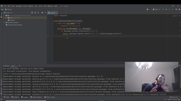Click the on_message function name
The height and width of the screenshot is (101, 181).
(x=71, y=28)
